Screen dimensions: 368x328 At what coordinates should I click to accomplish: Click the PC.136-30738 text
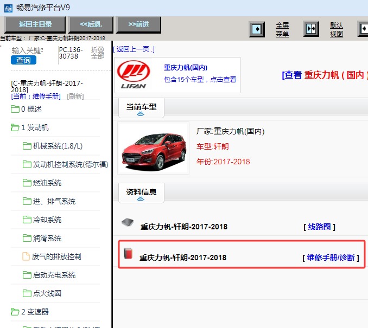point(71,53)
